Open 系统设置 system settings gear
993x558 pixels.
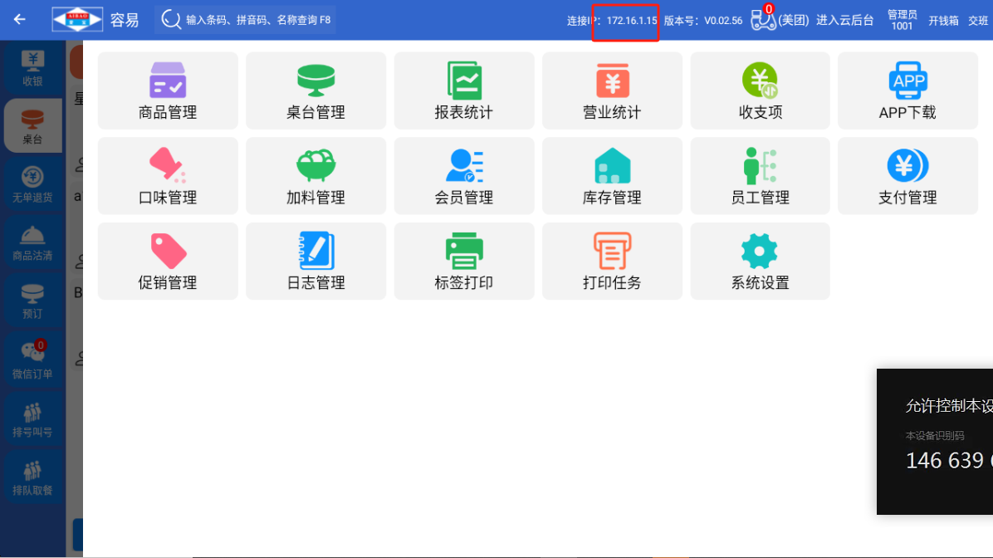pos(760,261)
